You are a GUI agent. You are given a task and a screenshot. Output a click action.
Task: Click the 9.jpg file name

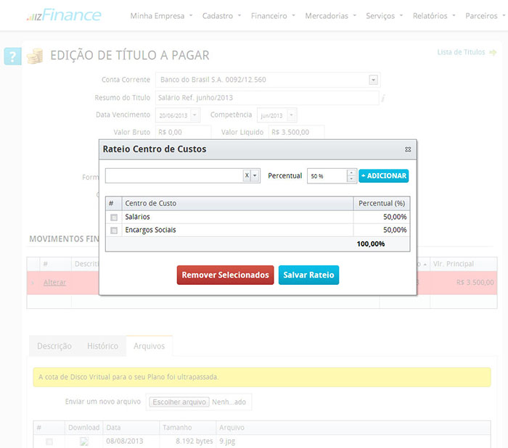[x=227, y=441]
